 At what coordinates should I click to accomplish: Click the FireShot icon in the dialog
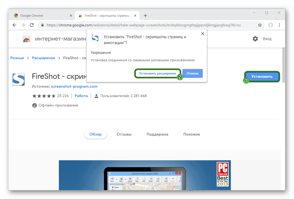pos(95,38)
